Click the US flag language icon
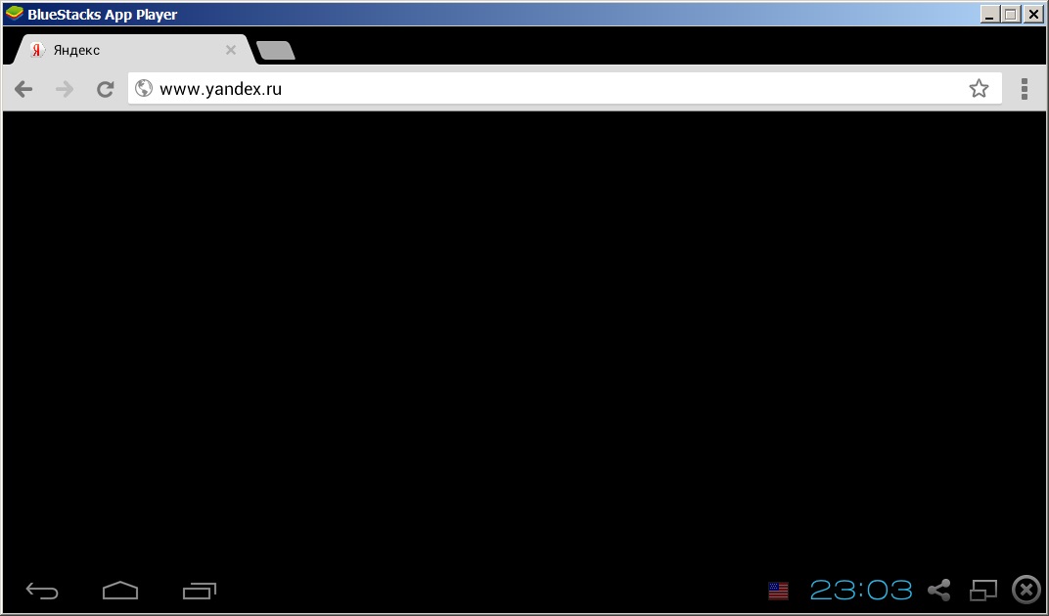Viewport: 1049px width, 616px height. coord(778,590)
